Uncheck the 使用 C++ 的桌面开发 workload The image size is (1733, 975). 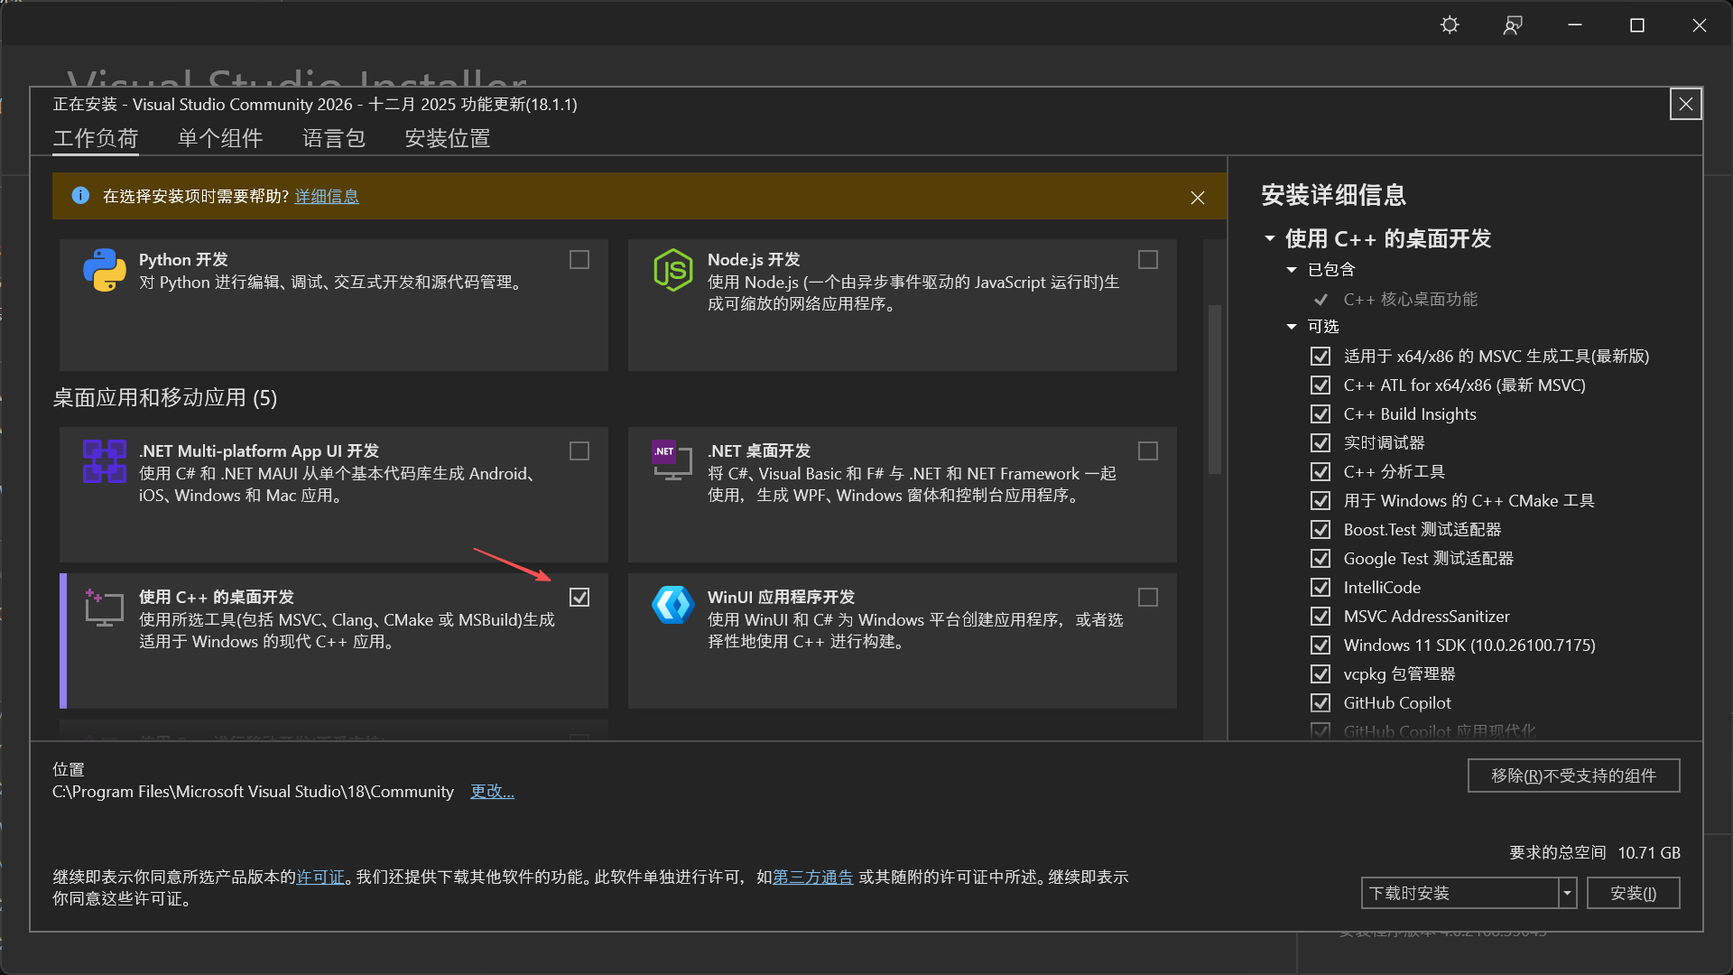coord(579,598)
